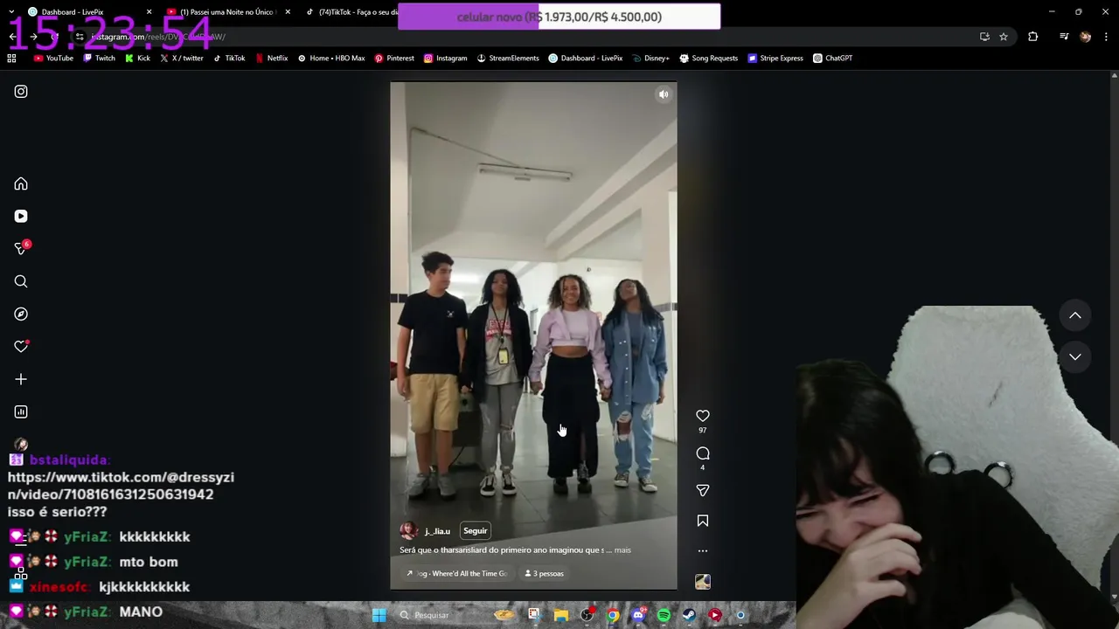This screenshot has height=629, width=1119.
Task: Open the reel's three-dot more options
Action: tap(703, 551)
